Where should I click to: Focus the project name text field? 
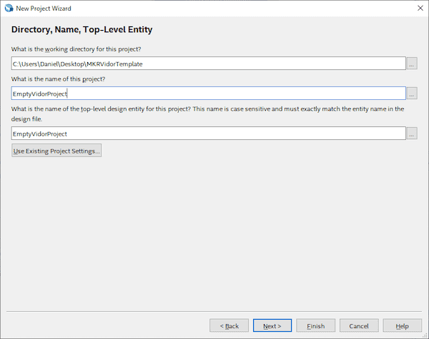[207, 93]
